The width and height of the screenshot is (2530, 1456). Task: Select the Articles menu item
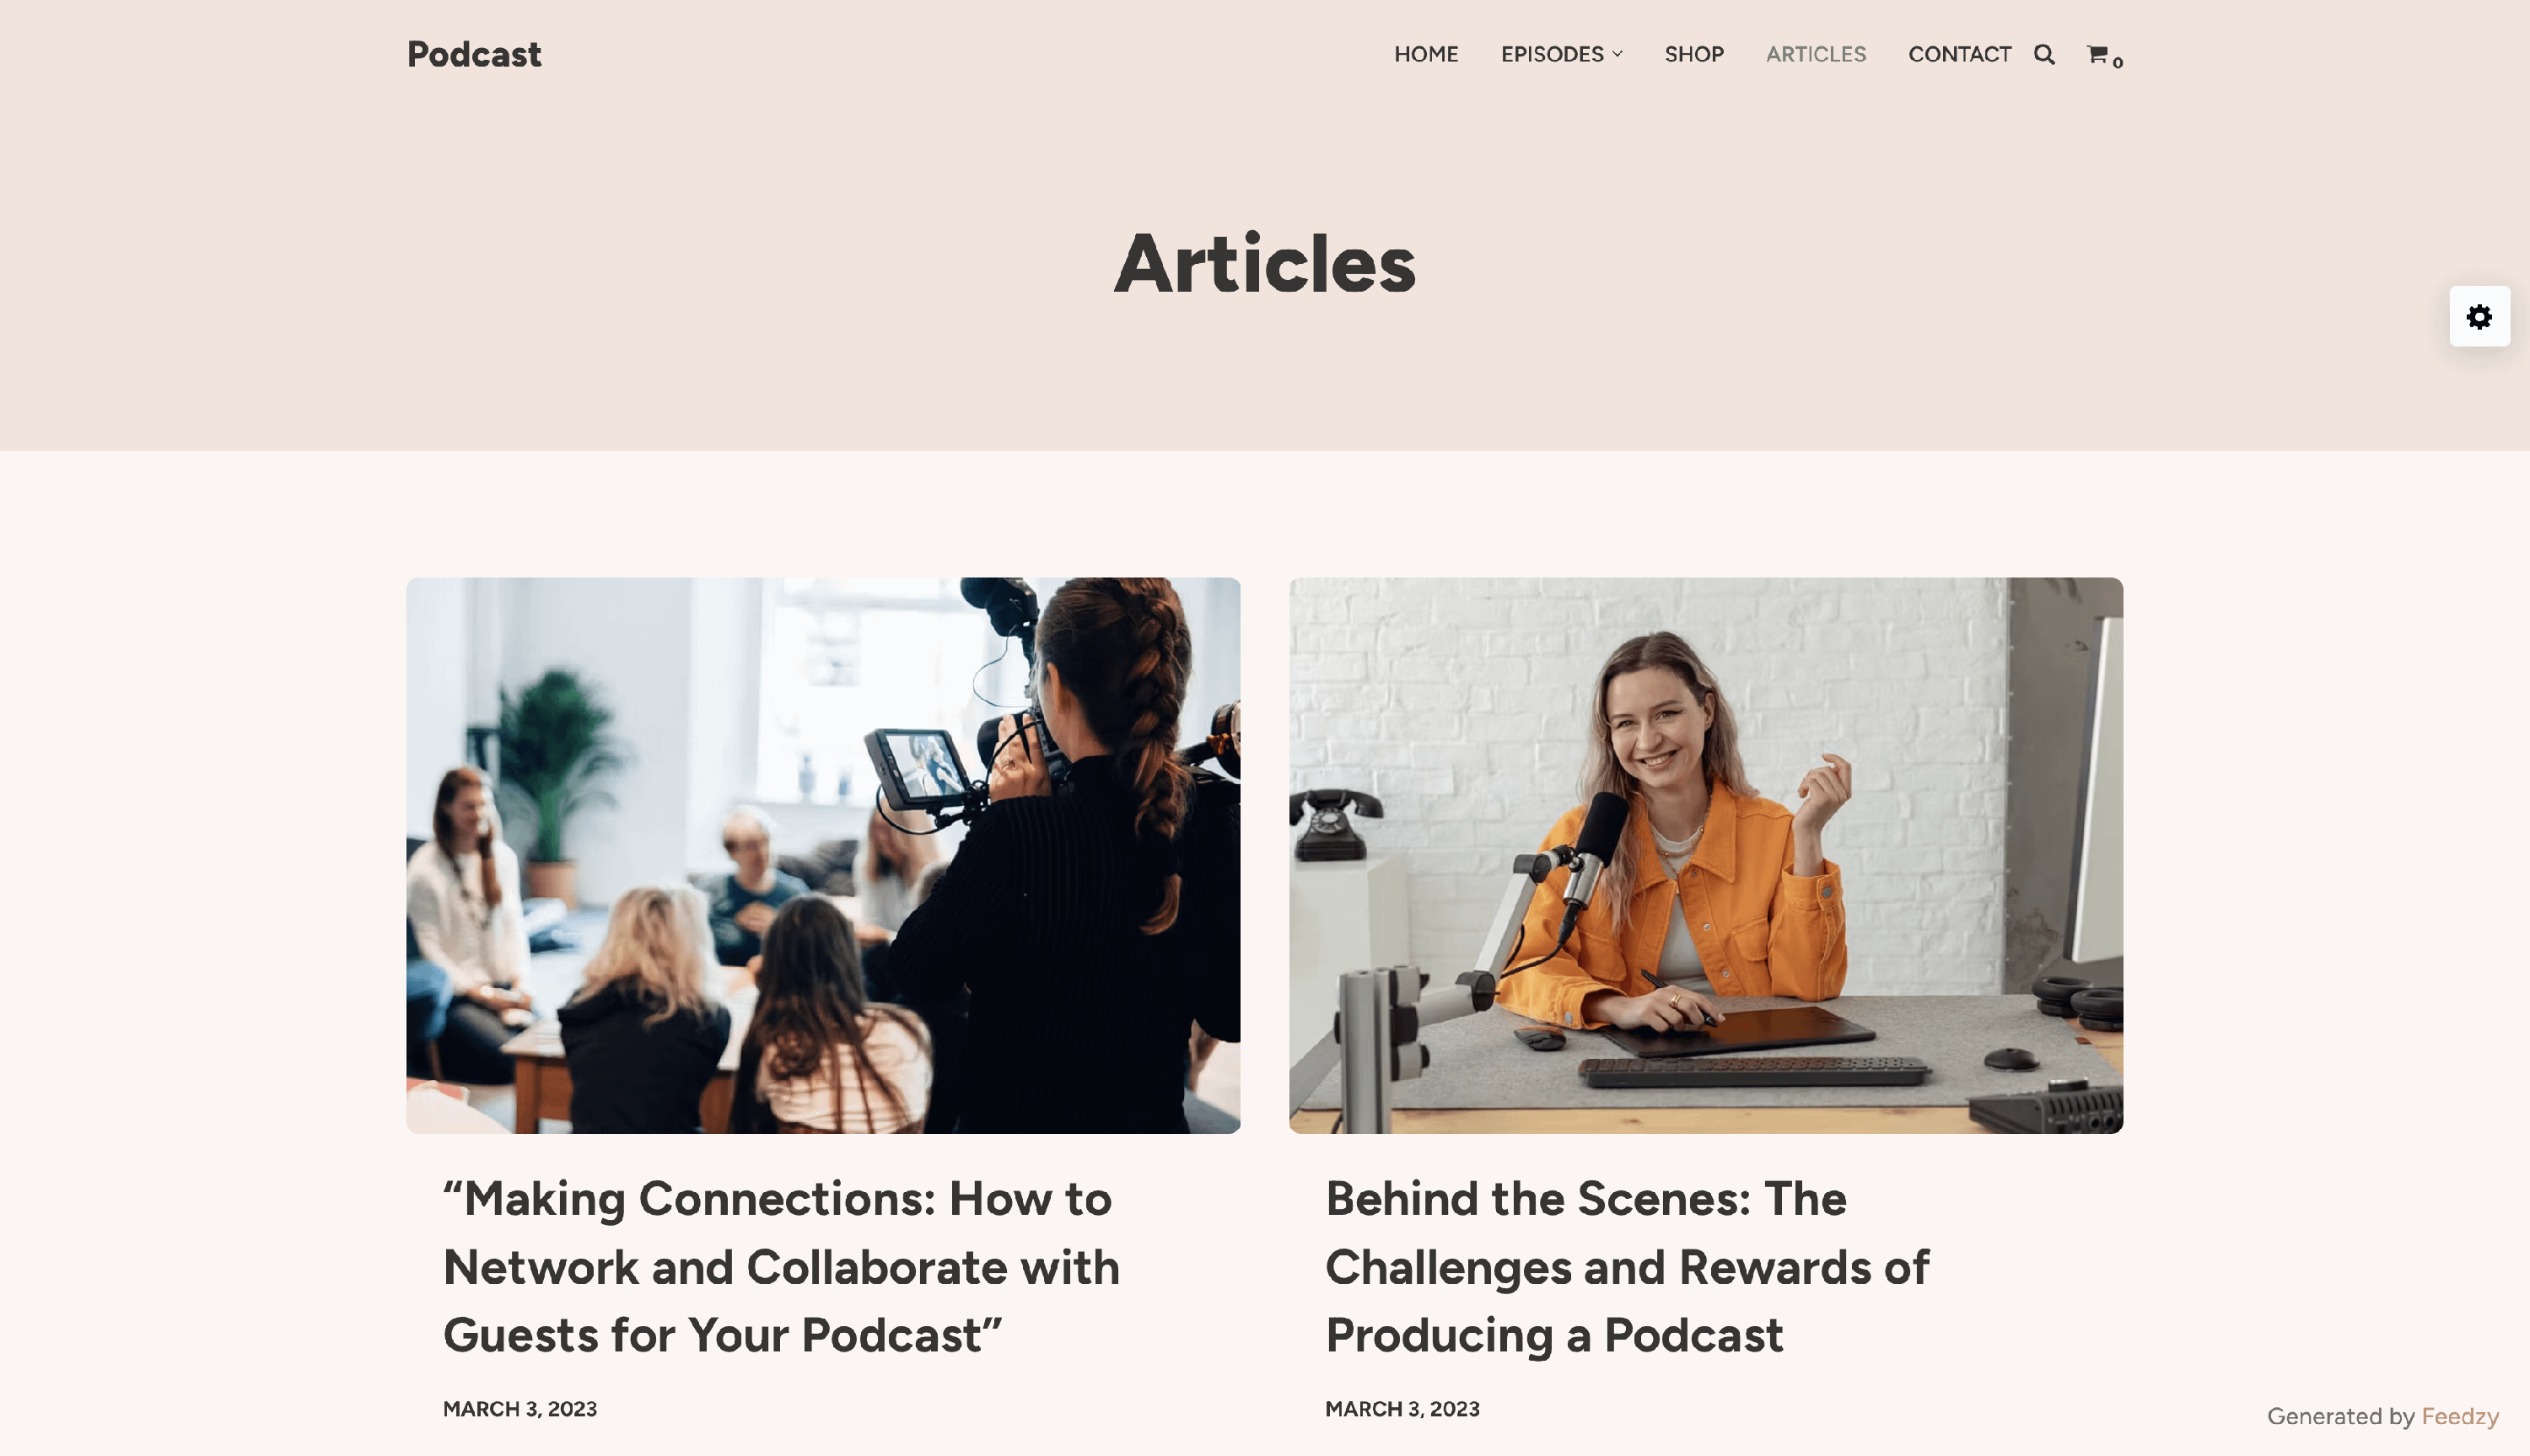pyautogui.click(x=1816, y=54)
